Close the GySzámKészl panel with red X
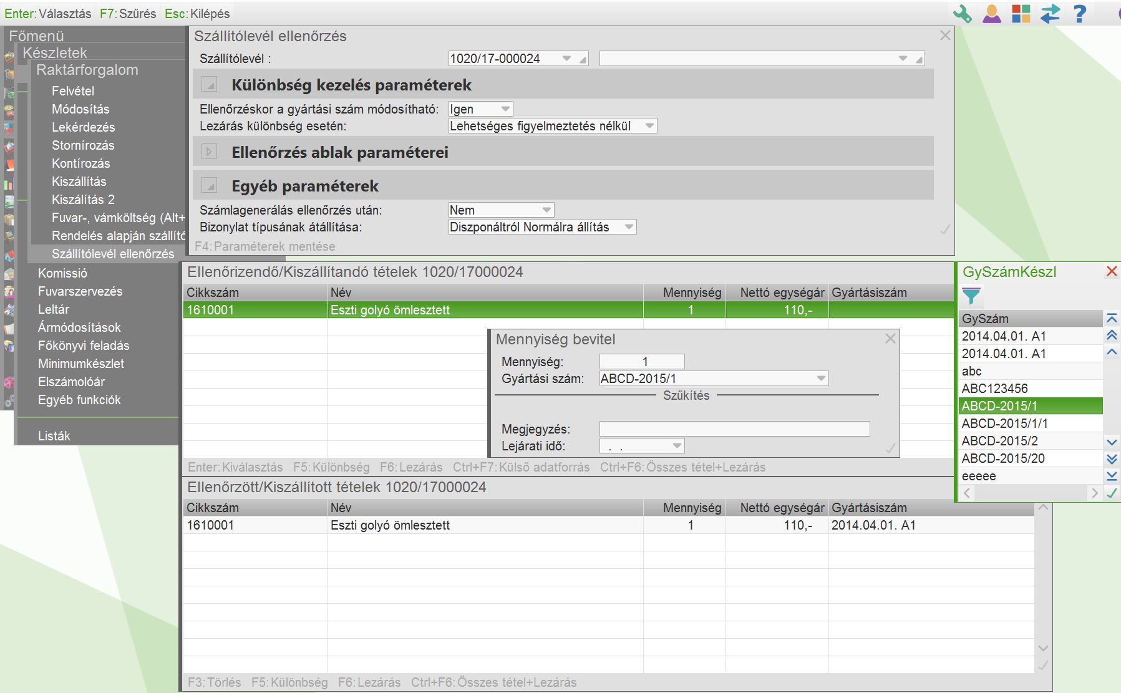This screenshot has height=693, width=1121. tap(1112, 271)
